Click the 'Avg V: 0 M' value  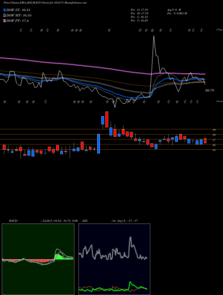(x=173, y=9)
